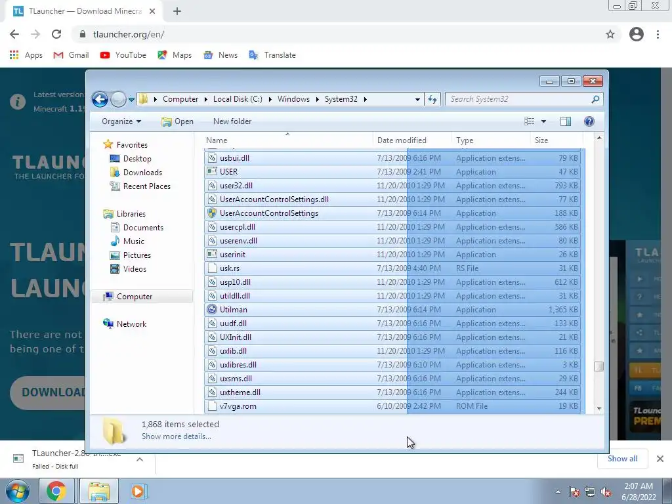Sort by Date modified column
Image resolution: width=672 pixels, height=504 pixels.
pyautogui.click(x=412, y=140)
